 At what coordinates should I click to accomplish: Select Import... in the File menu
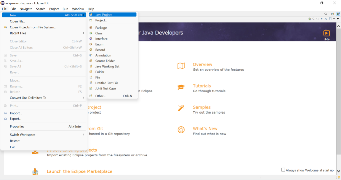(x=16, y=113)
